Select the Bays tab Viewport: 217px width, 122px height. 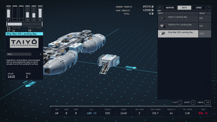pos(184,7)
